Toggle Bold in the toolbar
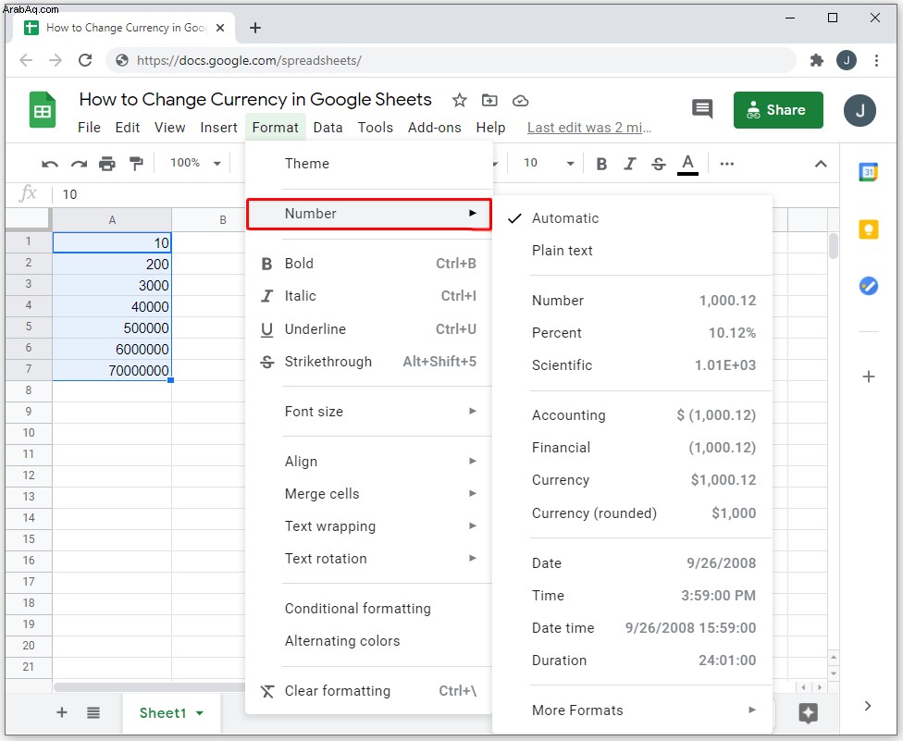Viewport: 903px width, 741px height. [x=601, y=164]
